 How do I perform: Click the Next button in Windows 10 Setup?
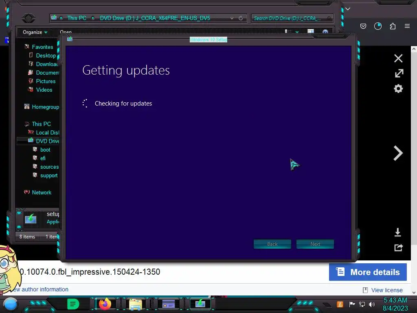tap(315, 244)
